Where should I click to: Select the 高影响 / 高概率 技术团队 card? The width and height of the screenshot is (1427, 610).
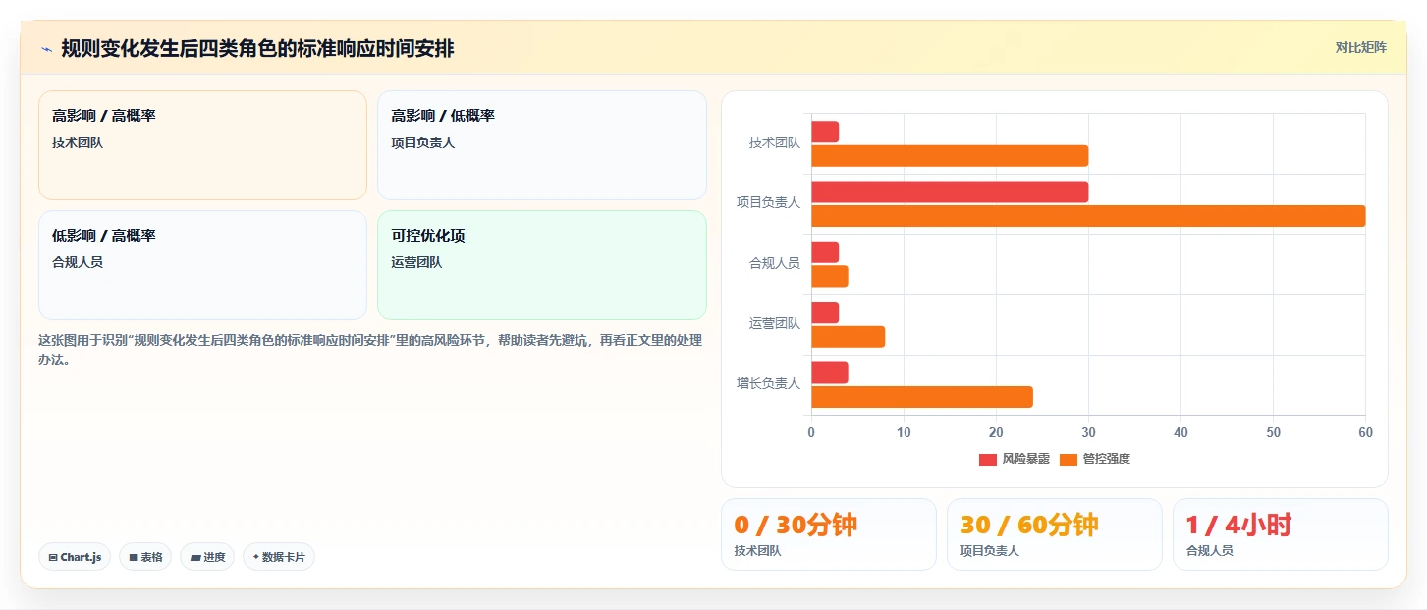click(202, 145)
